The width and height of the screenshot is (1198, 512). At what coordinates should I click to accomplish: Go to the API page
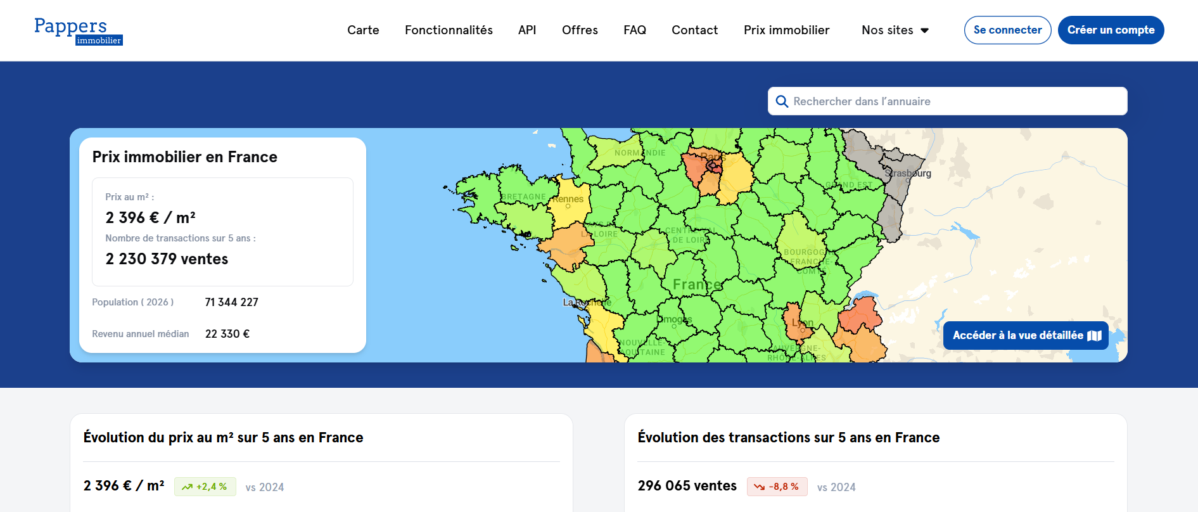pyautogui.click(x=527, y=30)
